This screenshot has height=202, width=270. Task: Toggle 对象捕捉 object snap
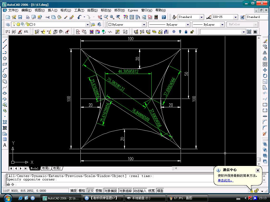(x=110, y=191)
